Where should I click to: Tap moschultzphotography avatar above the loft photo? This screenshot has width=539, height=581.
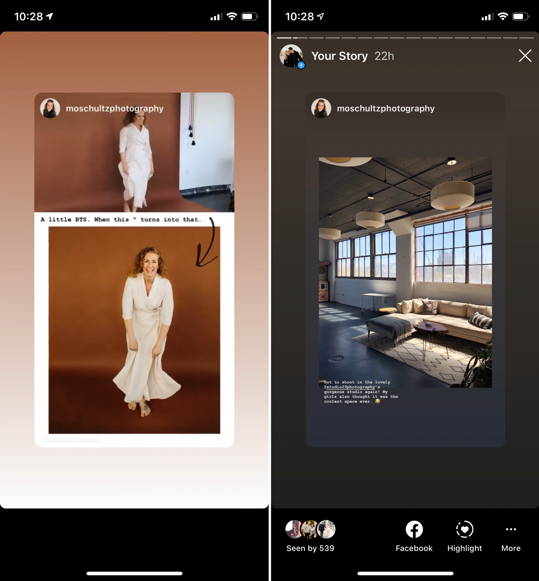321,108
